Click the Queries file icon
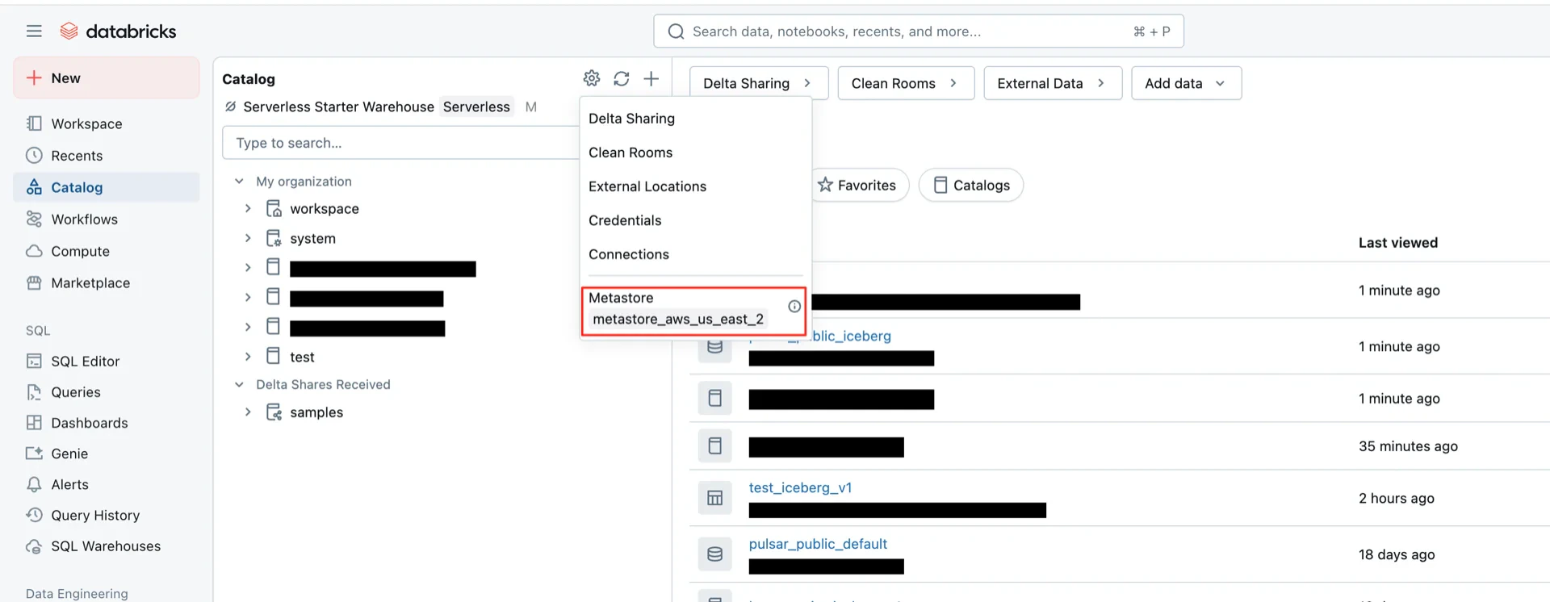Viewport: 1550px width, 602px height. (34, 392)
